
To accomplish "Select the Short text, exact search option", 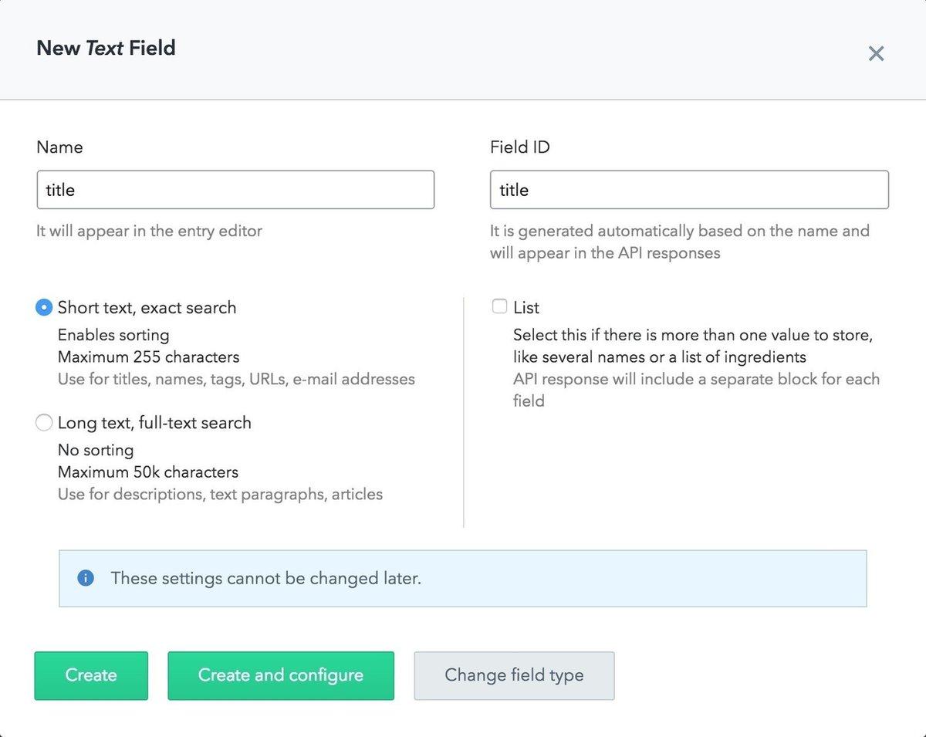I will tap(44, 307).
